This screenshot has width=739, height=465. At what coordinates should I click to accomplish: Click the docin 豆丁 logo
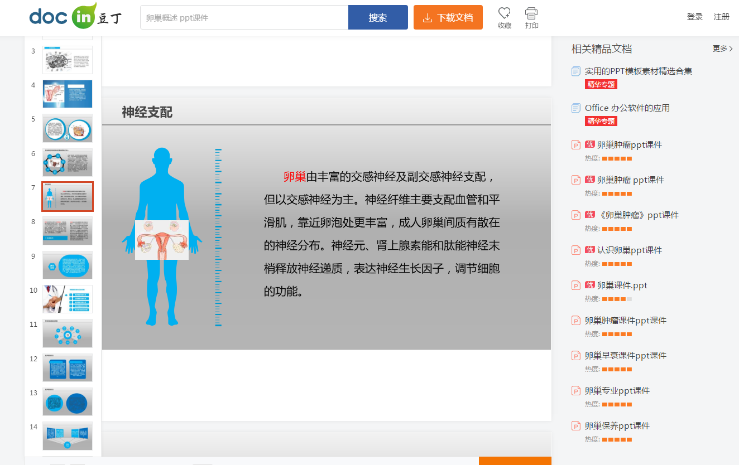pyautogui.click(x=76, y=16)
